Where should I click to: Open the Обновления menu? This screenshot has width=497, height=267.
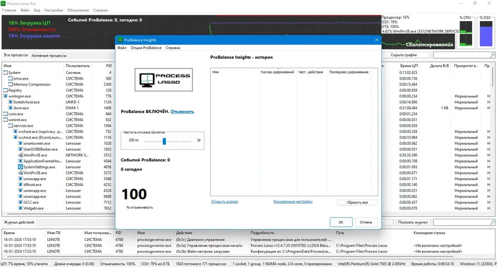point(78,10)
